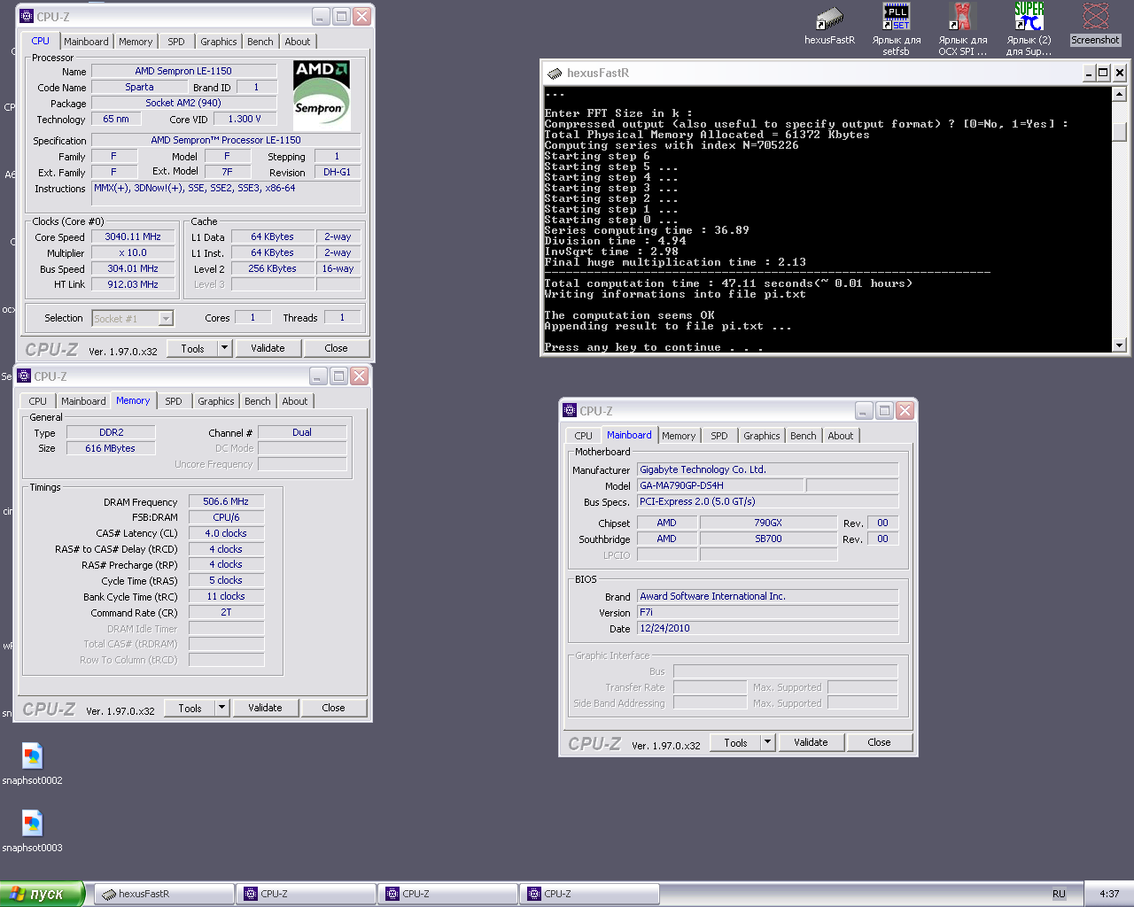Click the Core Speed value 3040.11 MHz

133,236
